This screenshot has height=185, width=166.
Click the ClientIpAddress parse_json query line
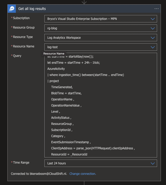click(93, 148)
